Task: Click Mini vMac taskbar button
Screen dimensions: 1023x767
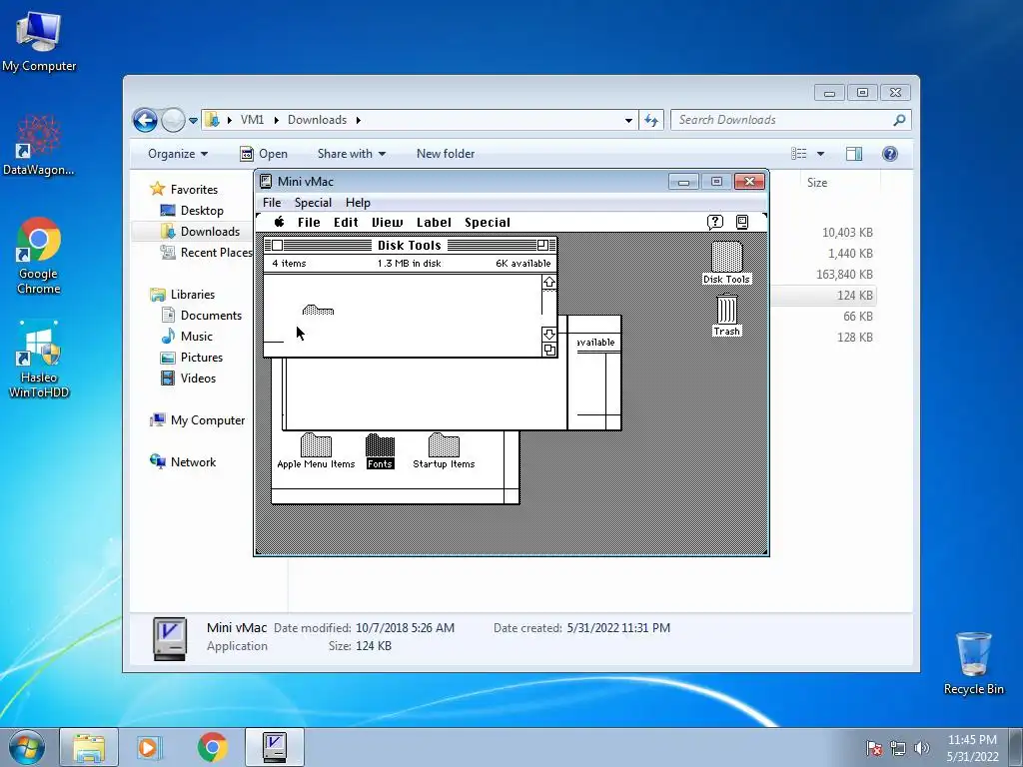Action: point(275,747)
